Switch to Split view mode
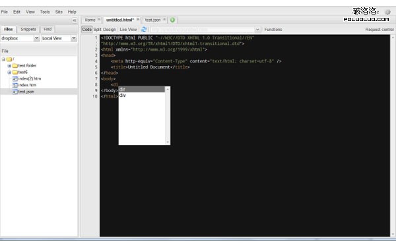The image size is (396, 247). click(x=97, y=30)
